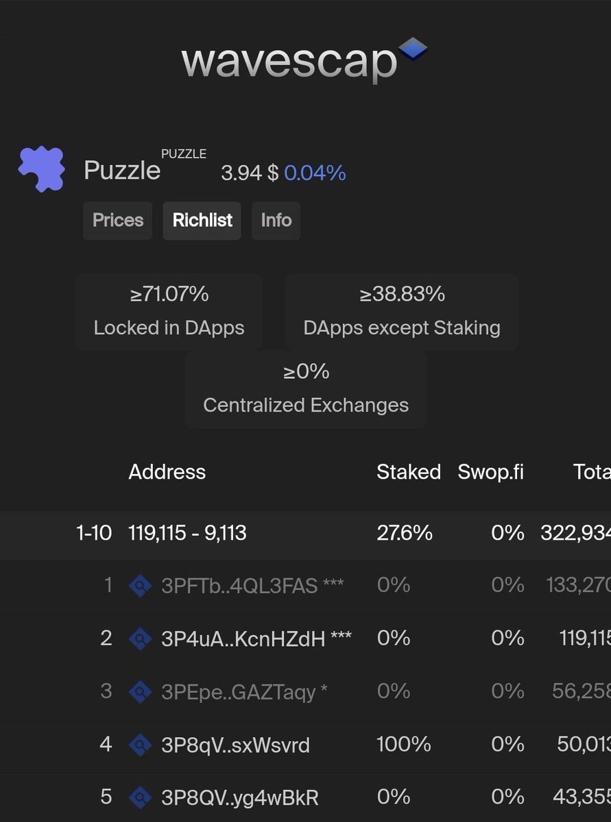Click the wavescap logo at top
This screenshot has height=822, width=611.
tap(304, 61)
